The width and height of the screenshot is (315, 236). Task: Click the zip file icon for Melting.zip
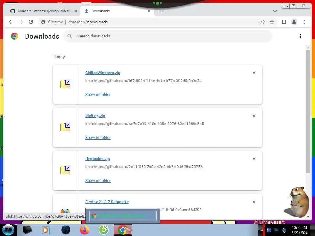65,127
